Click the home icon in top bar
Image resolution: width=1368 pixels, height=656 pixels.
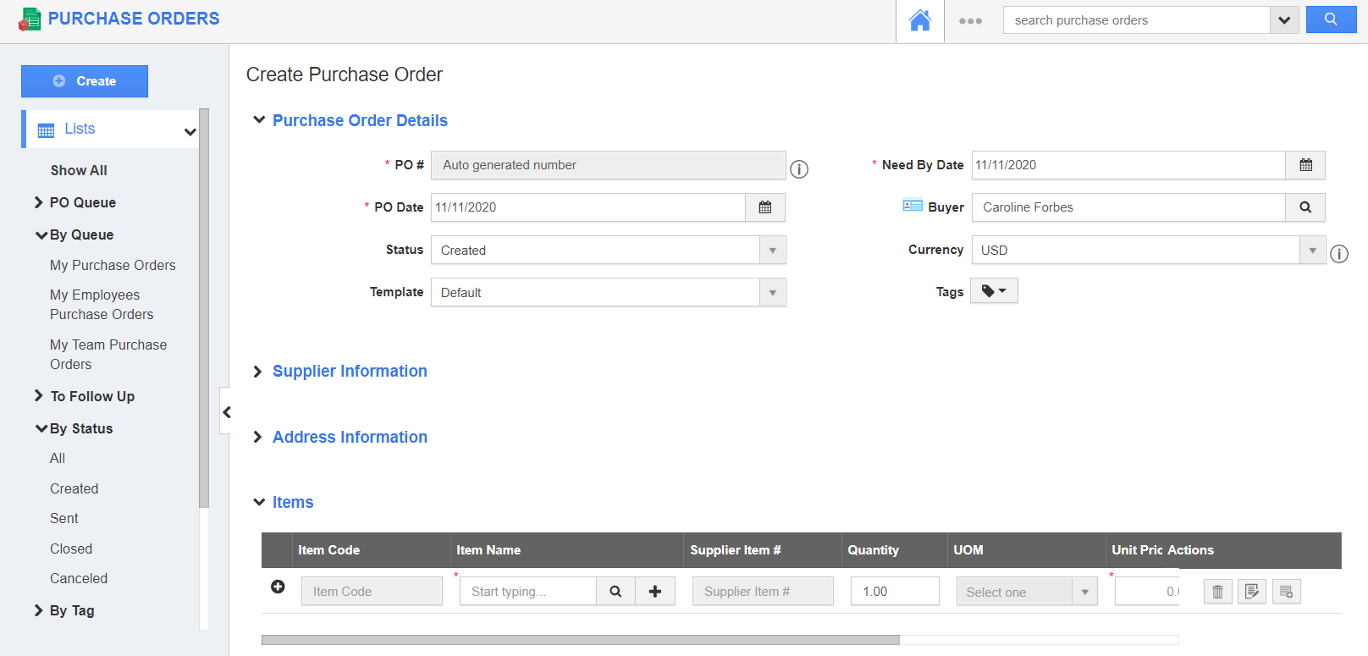[x=919, y=20]
